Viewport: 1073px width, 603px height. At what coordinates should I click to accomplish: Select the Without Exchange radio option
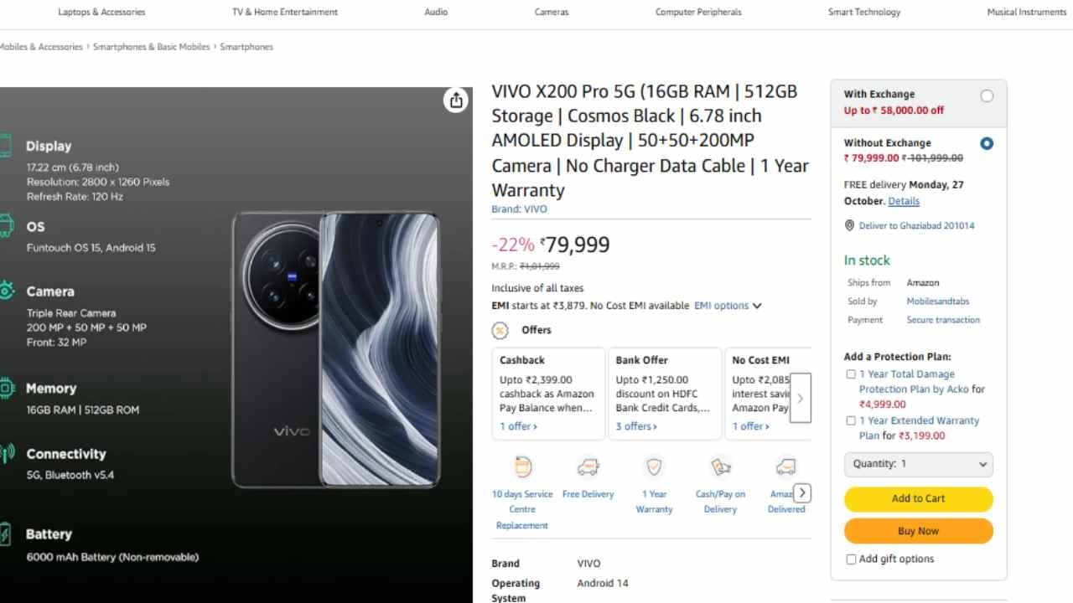pyautogui.click(x=987, y=143)
